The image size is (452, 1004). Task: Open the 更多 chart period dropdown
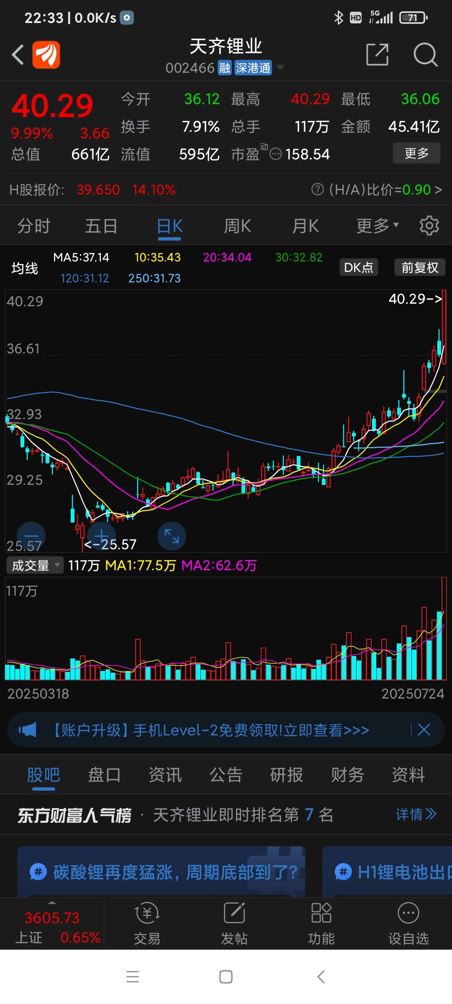click(x=378, y=226)
